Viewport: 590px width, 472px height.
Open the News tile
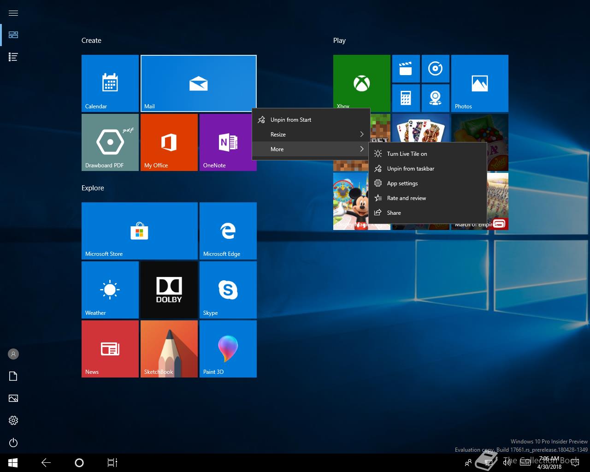pos(110,349)
